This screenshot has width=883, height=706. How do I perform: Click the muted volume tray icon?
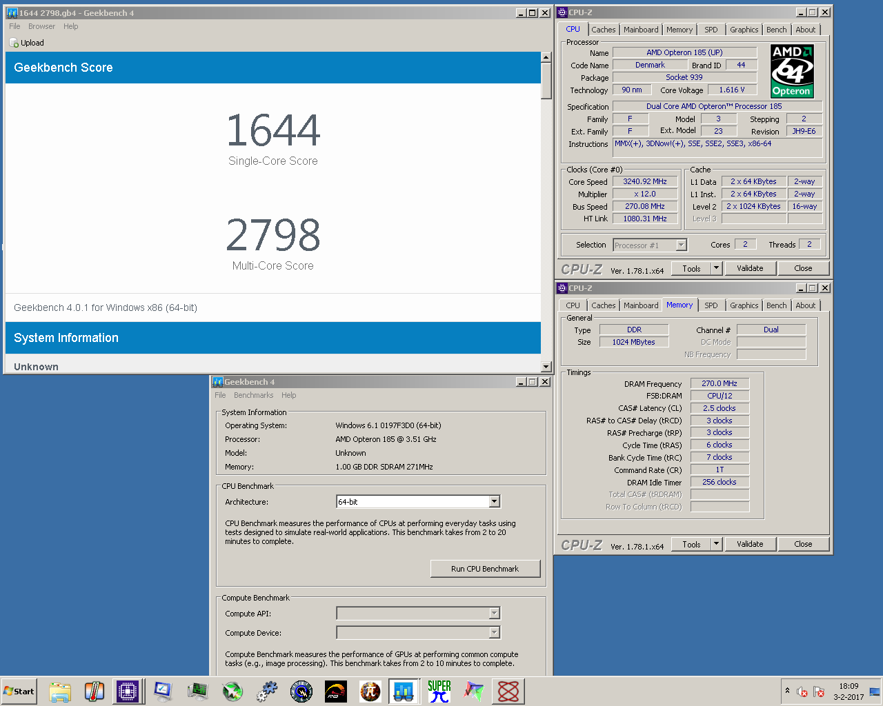click(802, 692)
